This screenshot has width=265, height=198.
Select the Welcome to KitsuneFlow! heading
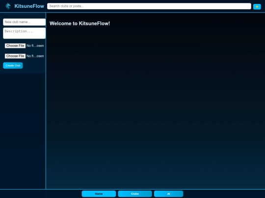(80, 23)
